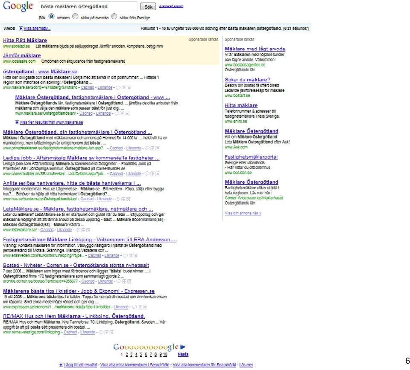
Task: Focus the search query input field
Action: [x=88, y=6]
